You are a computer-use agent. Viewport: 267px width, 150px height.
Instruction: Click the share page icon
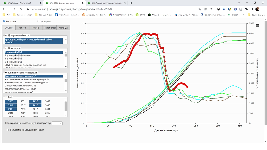click(x=206, y=9)
